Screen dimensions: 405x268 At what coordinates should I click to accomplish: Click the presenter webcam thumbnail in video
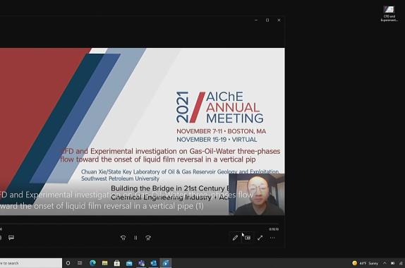[x=257, y=195]
